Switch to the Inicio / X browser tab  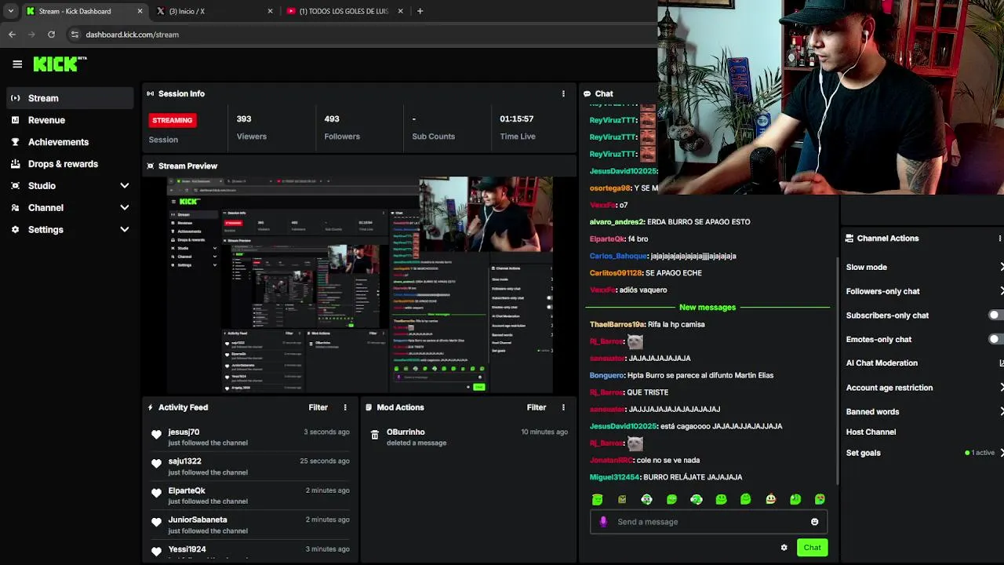[214, 11]
